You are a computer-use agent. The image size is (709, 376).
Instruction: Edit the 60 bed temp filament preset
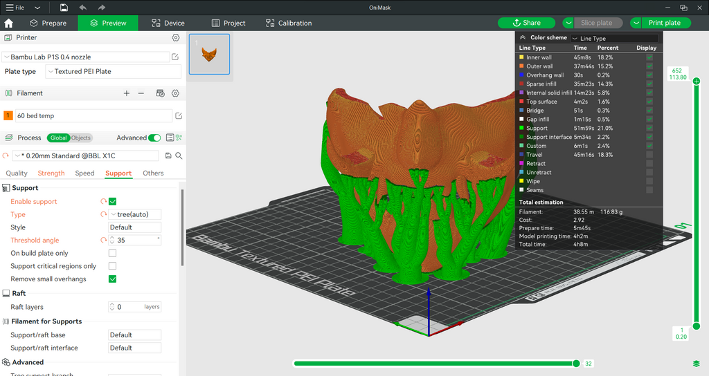click(x=179, y=115)
